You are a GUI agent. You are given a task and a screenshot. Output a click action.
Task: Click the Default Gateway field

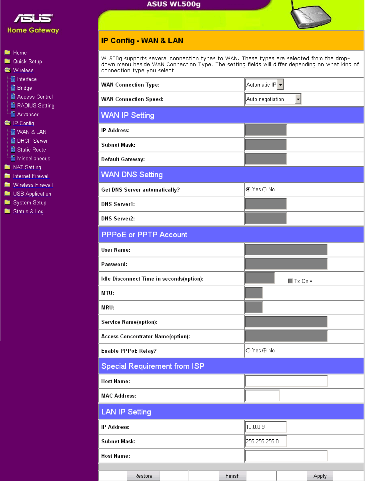(x=266, y=159)
